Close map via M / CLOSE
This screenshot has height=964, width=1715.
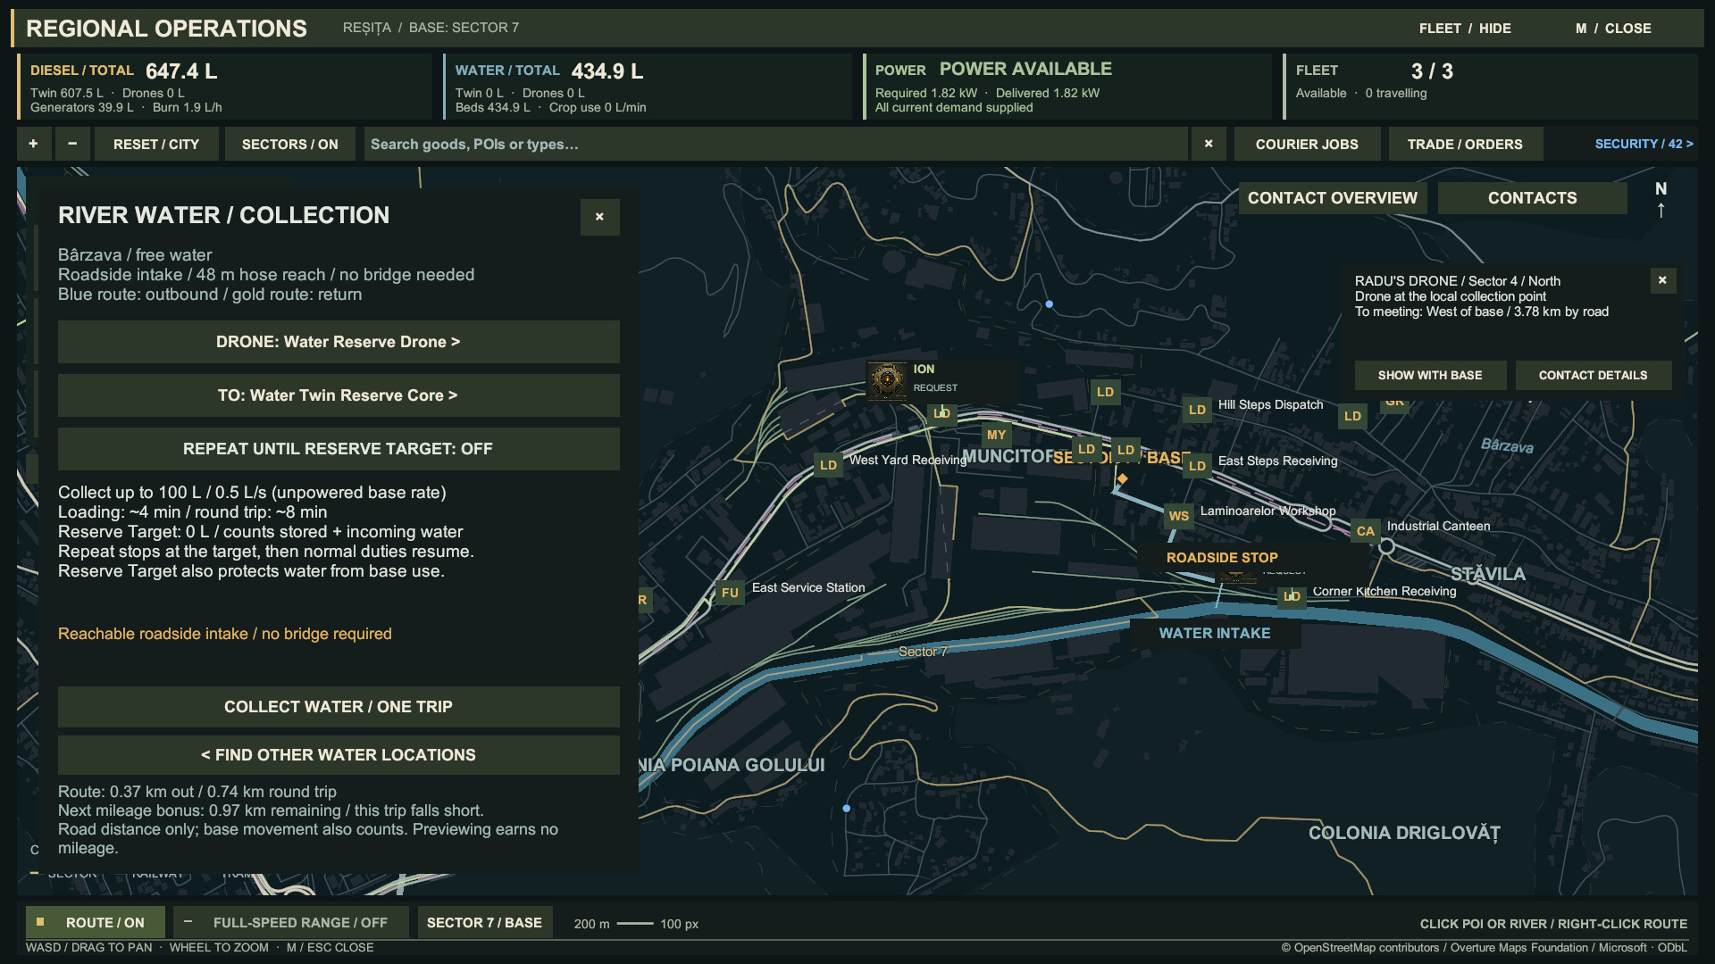(1613, 29)
